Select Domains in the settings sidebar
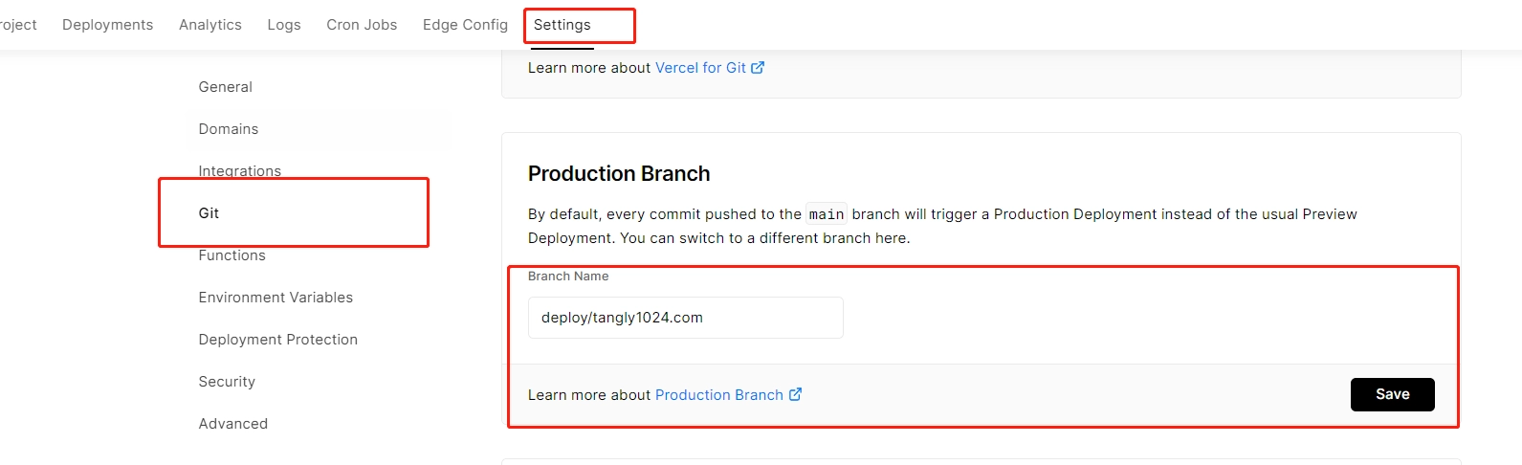Screen dimensions: 1522x465 [x=229, y=129]
